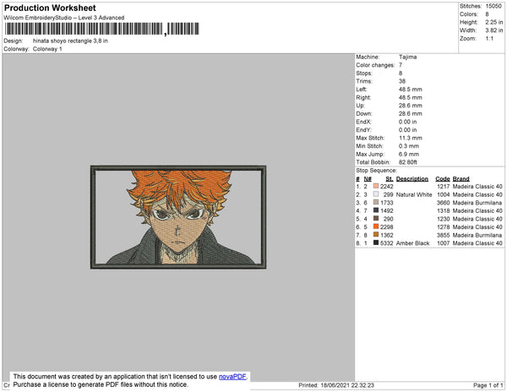The height and width of the screenshot is (392, 507).
Task: Click the 'Madeira Burmilana' brand for code 3660
Action: pos(477,203)
